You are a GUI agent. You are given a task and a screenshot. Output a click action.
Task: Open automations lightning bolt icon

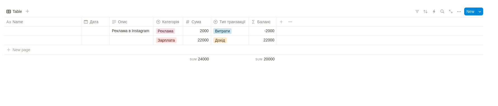pos(434,11)
